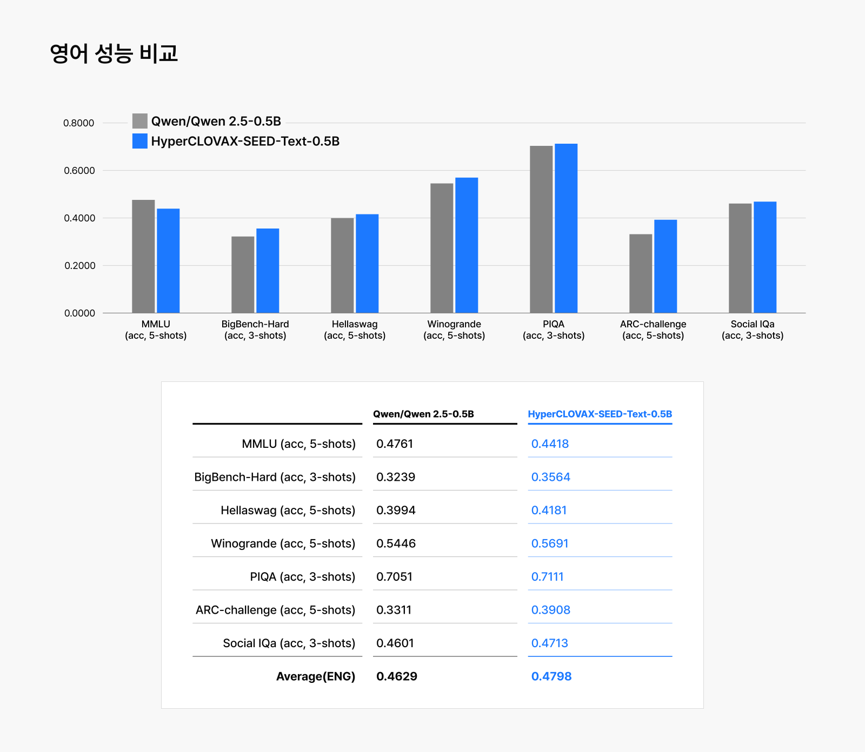Viewport: 865px width, 752px height.
Task: Click x-axis label 'Social IQa (acc, 3-shots)'
Action: coord(753,330)
